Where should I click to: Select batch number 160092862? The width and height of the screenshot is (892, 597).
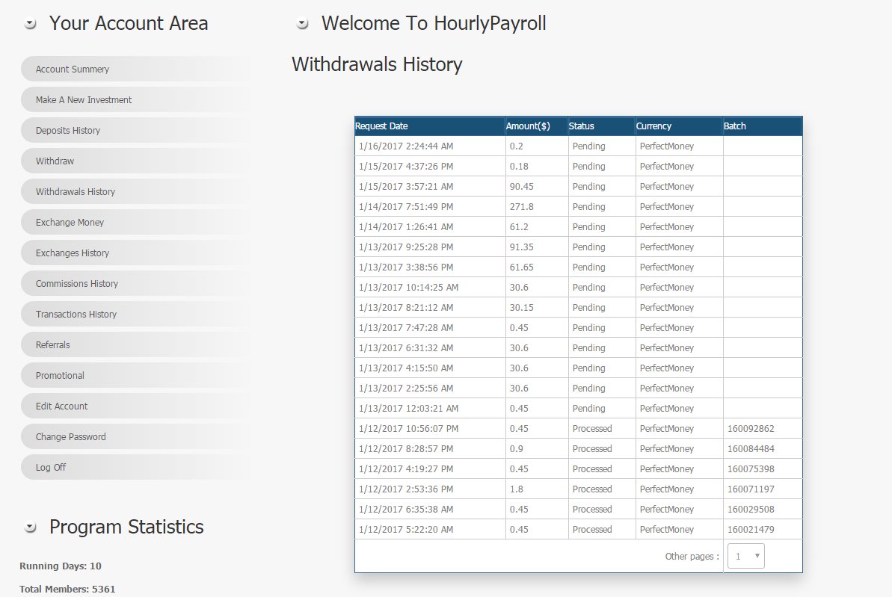(x=751, y=429)
